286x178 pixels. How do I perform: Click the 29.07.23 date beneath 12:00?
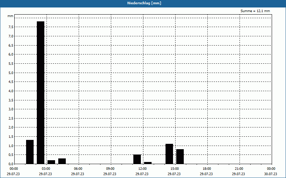142,174
